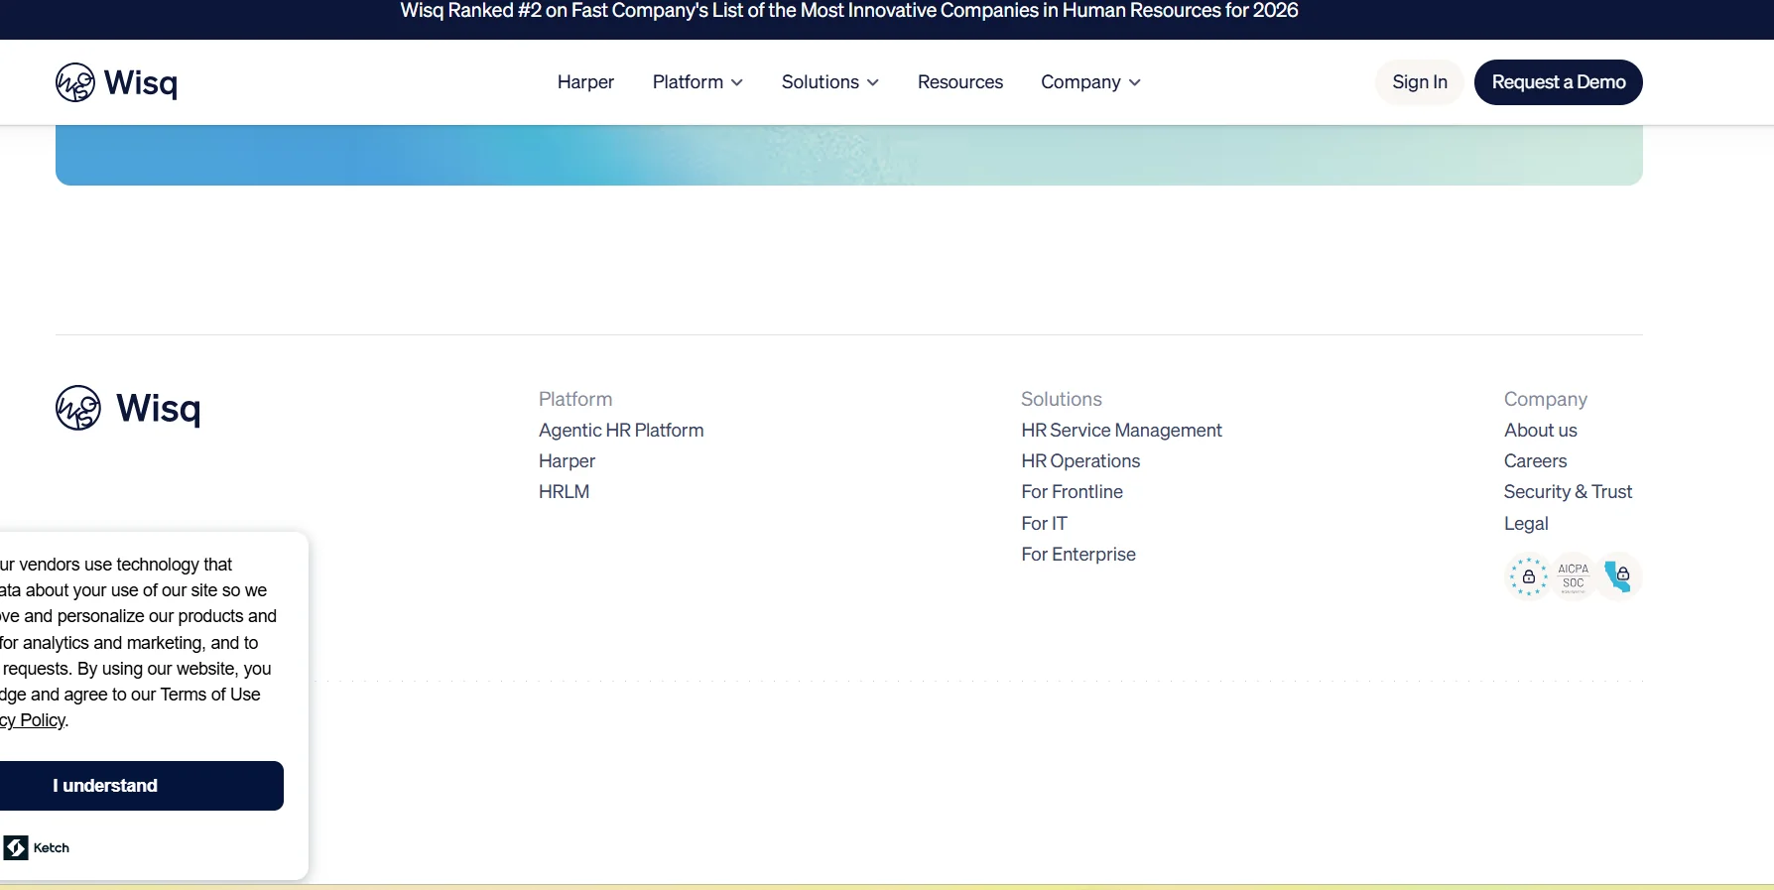Image resolution: width=1774 pixels, height=890 pixels.
Task: Click the Request a Demo button
Action: click(1558, 82)
